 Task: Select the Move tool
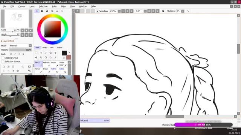tap(36, 57)
